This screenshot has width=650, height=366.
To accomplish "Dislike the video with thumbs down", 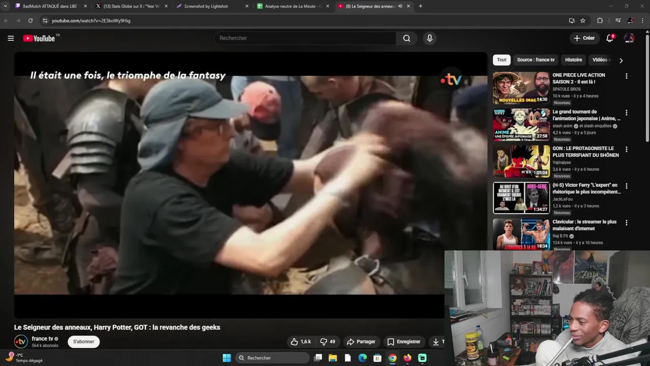I will [x=328, y=342].
